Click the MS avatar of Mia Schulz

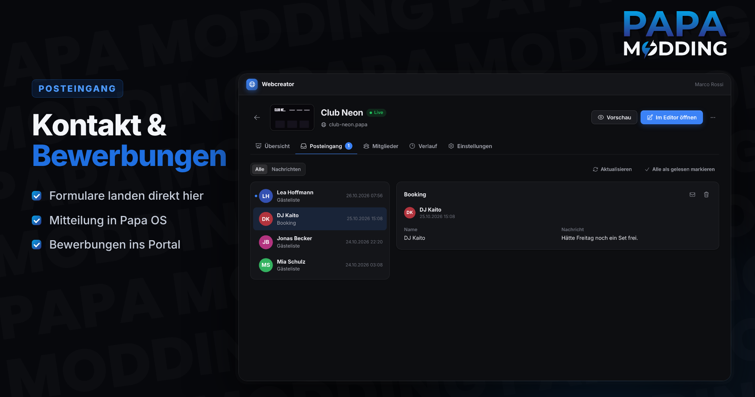click(266, 265)
